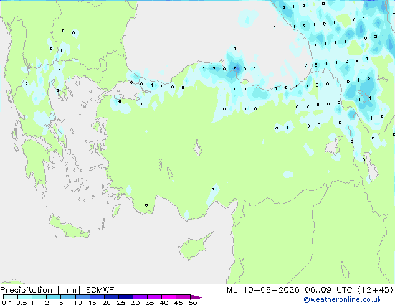Click the "ECMWF" model label
This screenshot has width=395, height=305.
point(100,290)
